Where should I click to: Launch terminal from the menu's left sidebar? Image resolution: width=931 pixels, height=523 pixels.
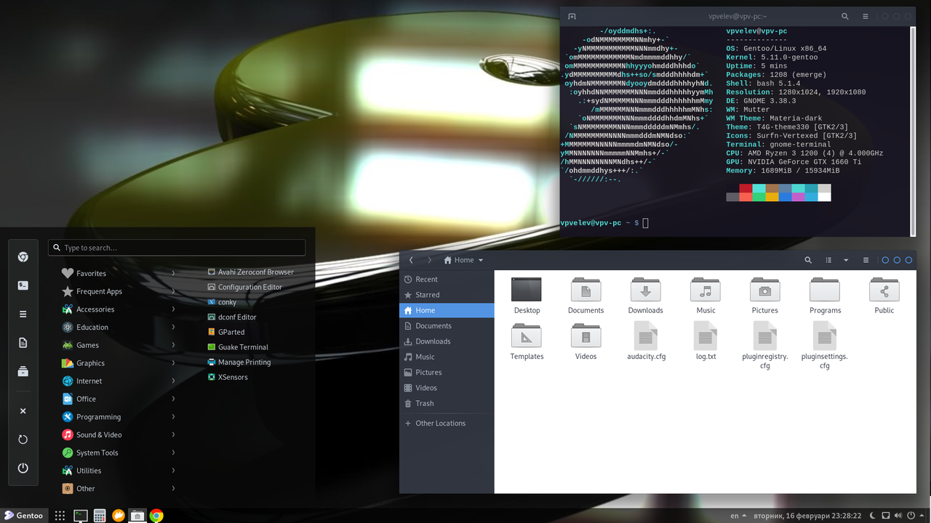pos(23,285)
